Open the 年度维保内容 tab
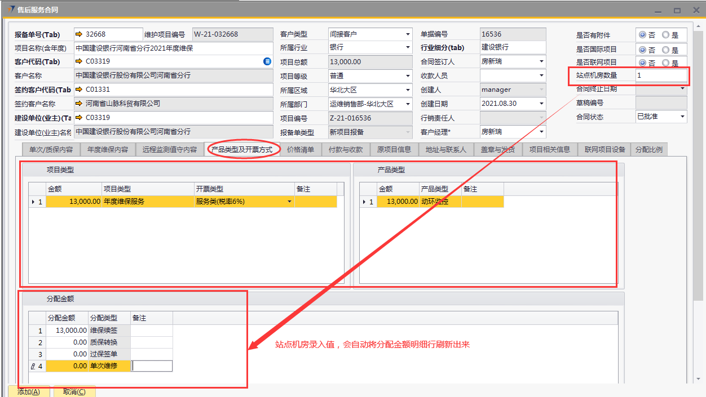Image resolution: width=706 pixels, height=397 pixels. (108, 150)
